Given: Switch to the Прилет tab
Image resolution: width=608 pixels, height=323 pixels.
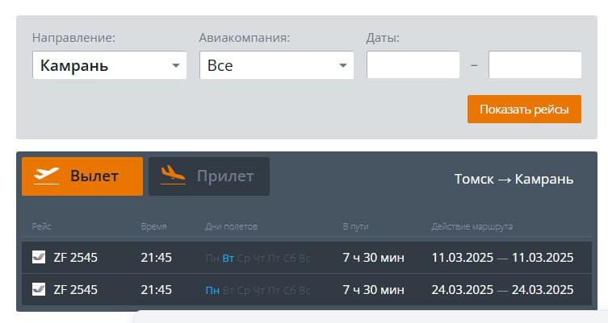Looking at the screenshot, I should 208,176.
